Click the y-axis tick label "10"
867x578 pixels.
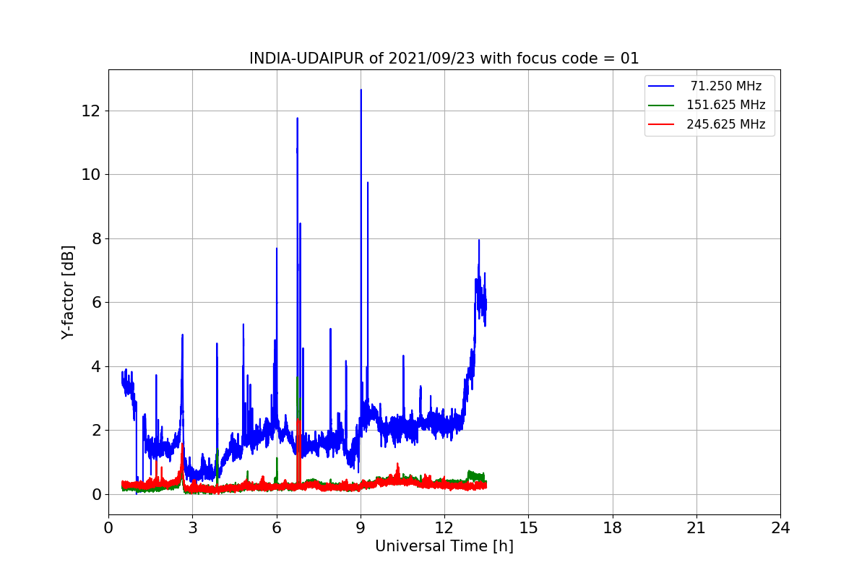click(x=92, y=175)
